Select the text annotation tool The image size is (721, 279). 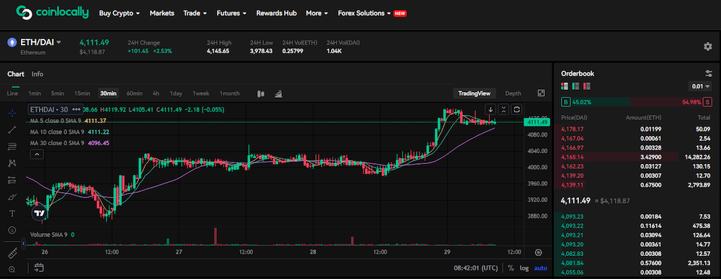point(12,214)
